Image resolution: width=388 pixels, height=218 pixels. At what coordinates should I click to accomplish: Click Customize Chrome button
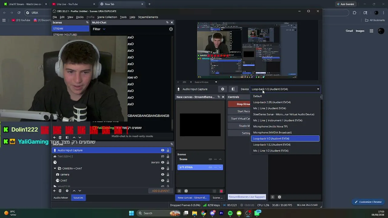368,202
